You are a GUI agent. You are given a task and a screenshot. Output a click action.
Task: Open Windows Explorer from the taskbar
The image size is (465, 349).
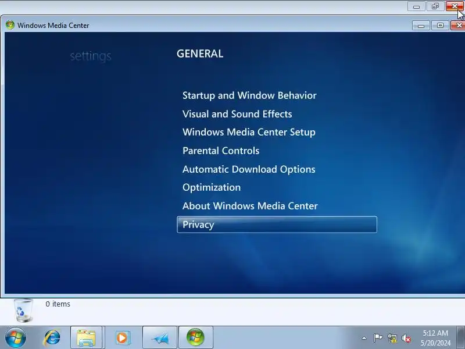coord(86,338)
